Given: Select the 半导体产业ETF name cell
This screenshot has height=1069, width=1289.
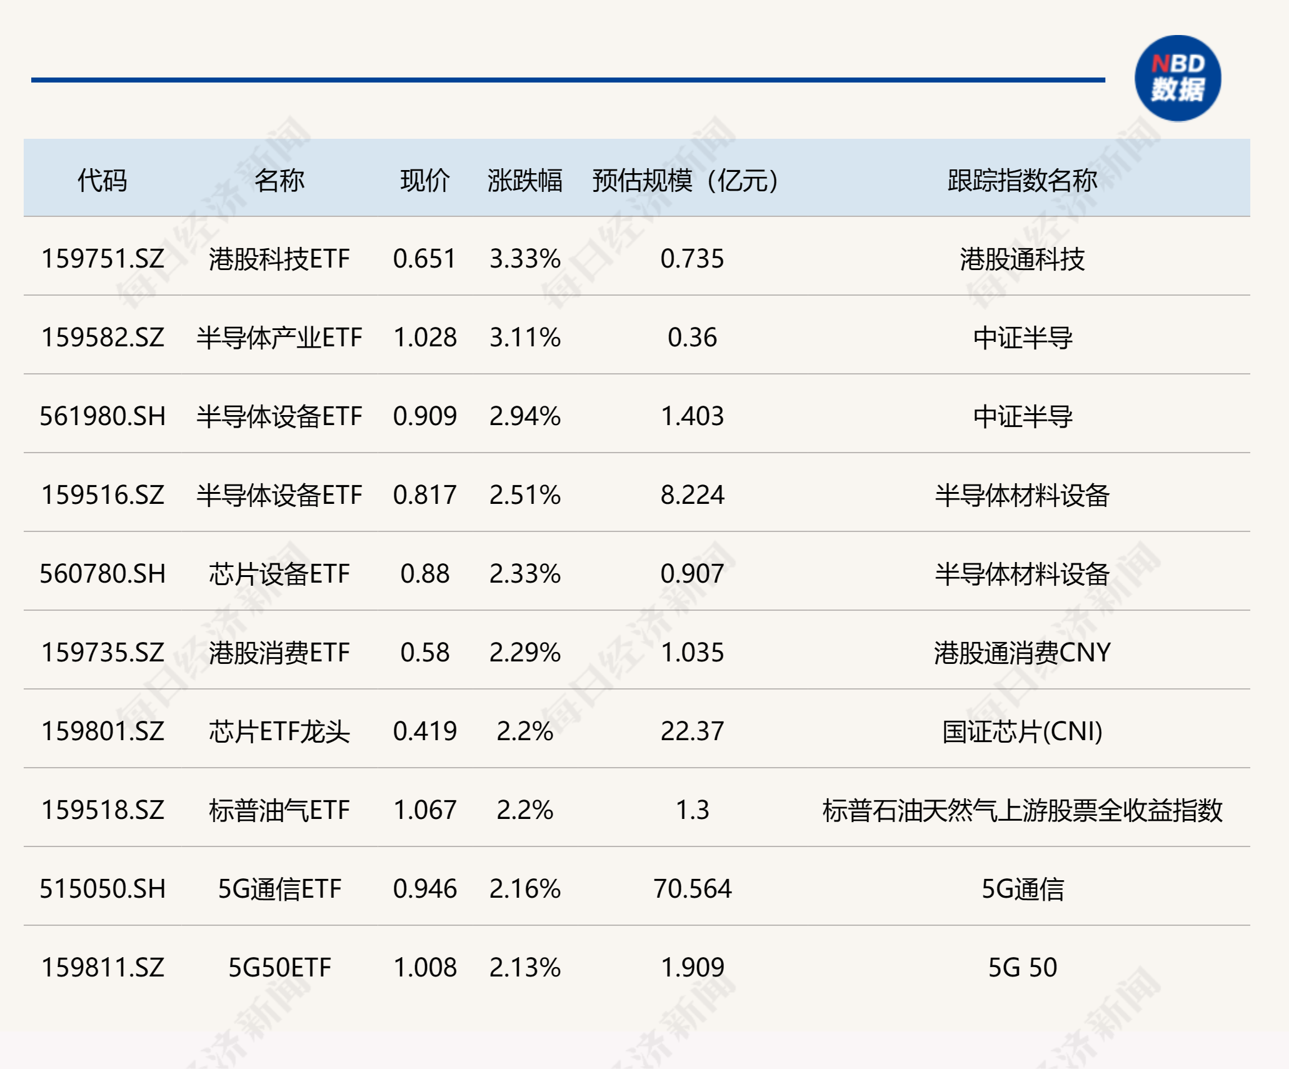Looking at the screenshot, I should point(279,338).
